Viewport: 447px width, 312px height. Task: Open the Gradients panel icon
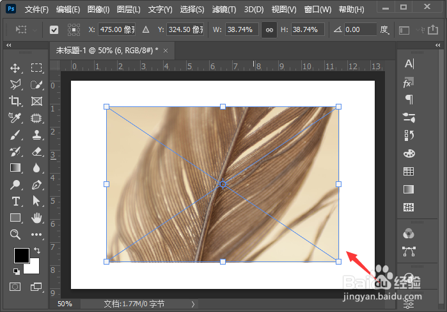tap(409, 190)
